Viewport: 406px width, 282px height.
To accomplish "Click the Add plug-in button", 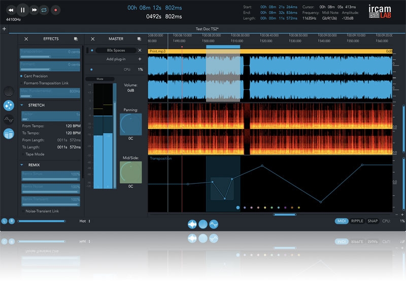I will [117, 59].
